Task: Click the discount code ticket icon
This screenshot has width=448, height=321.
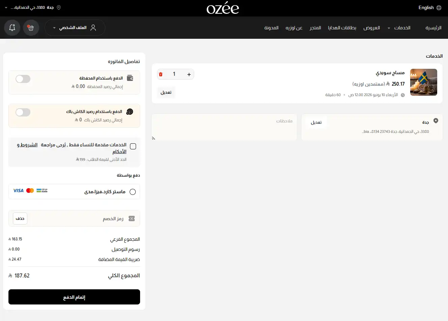Action: point(132,218)
